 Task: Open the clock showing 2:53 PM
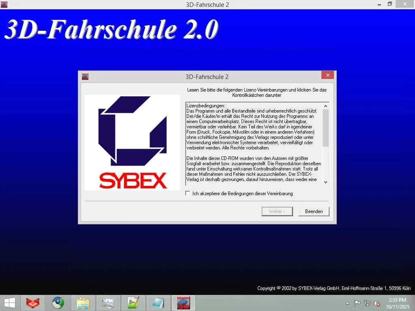pos(397,303)
